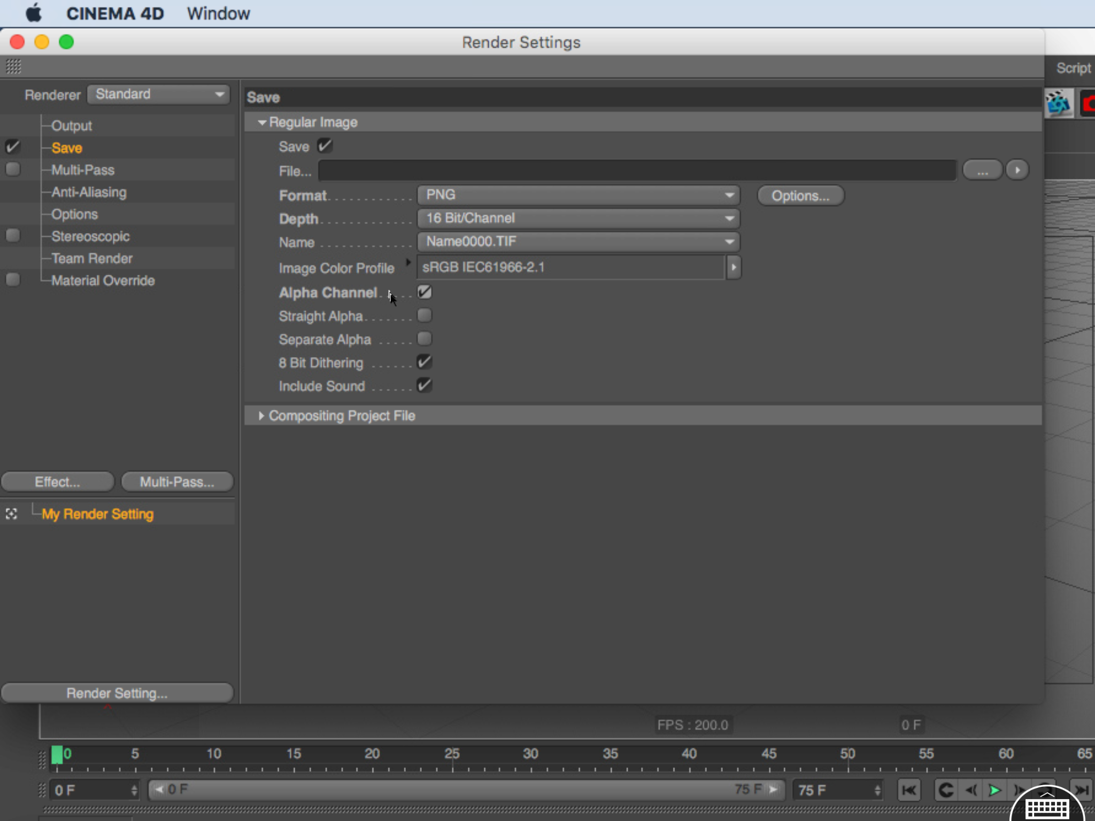This screenshot has height=821, width=1095.
Task: Toggle the Multi-Pass checkbox in the sidebar
Action: (x=13, y=170)
